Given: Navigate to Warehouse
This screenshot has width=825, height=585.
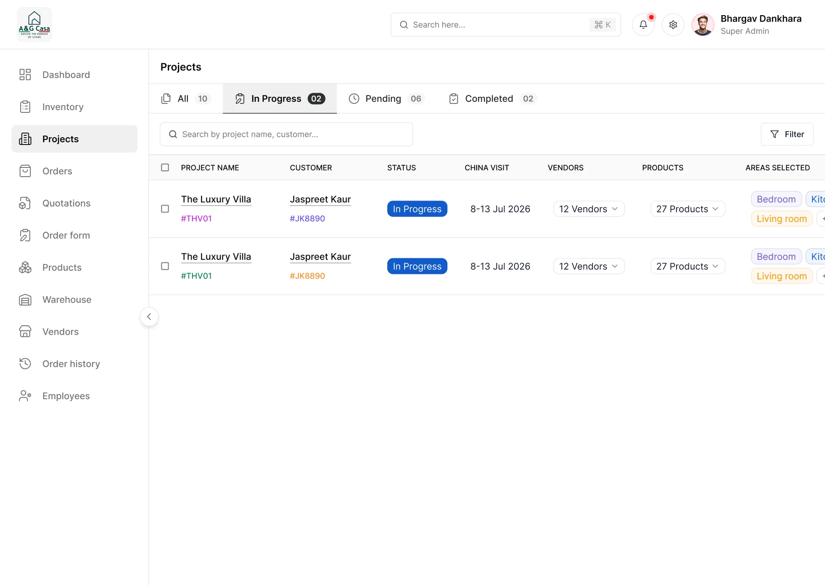Looking at the screenshot, I should click(74, 300).
